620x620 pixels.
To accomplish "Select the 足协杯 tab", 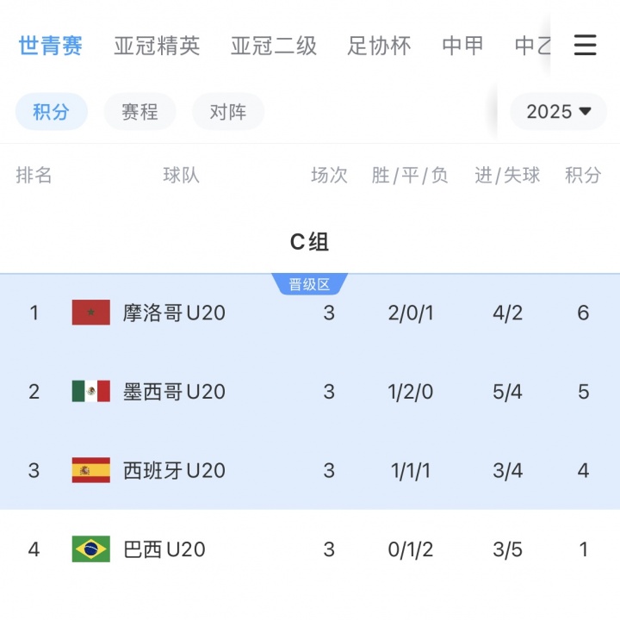I will pyautogui.click(x=379, y=46).
